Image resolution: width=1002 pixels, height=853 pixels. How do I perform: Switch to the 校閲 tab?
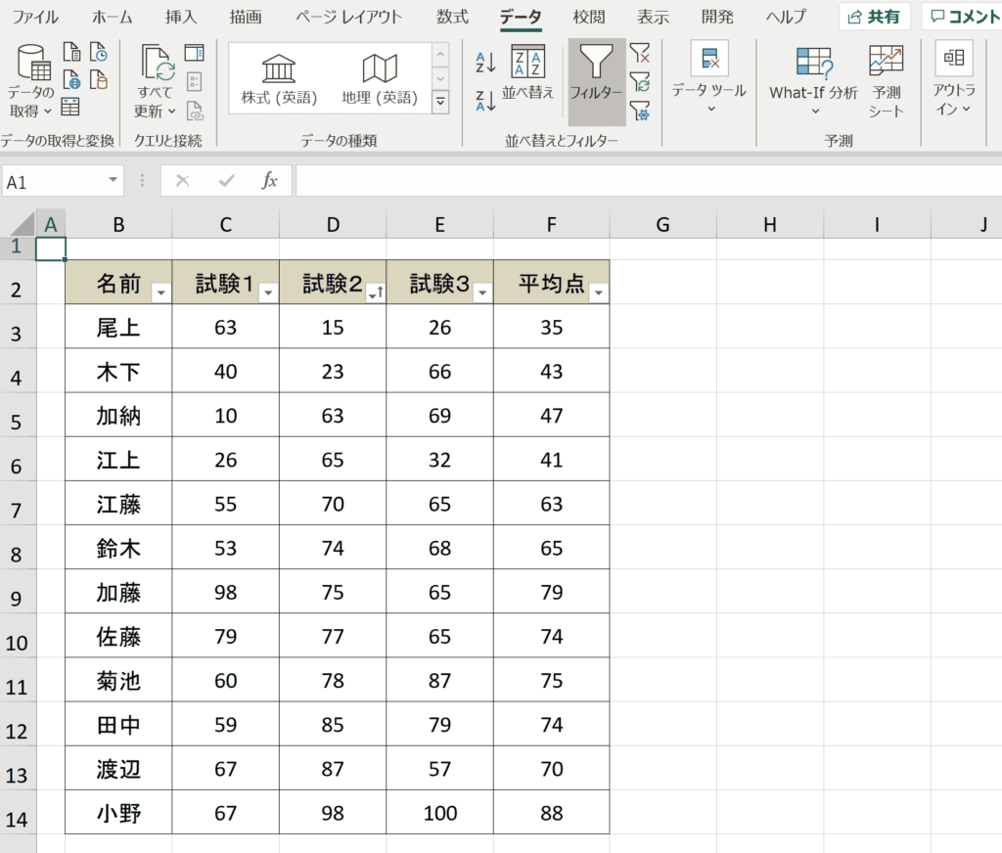click(588, 17)
